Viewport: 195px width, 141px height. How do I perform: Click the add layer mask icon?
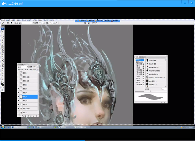(25, 116)
